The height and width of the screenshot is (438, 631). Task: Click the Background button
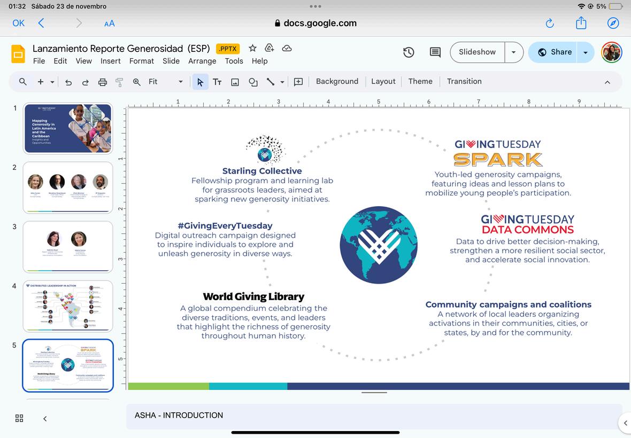tap(337, 82)
